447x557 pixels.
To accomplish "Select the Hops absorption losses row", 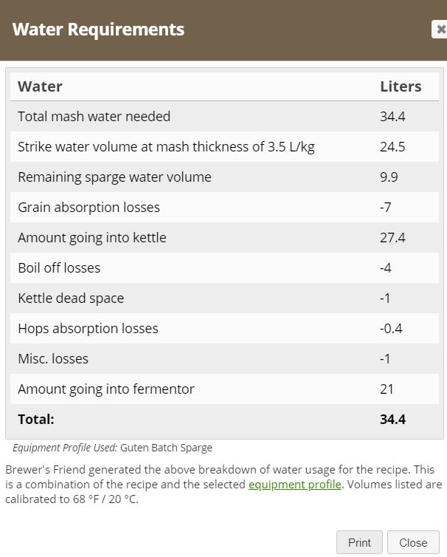I will pos(224,329).
